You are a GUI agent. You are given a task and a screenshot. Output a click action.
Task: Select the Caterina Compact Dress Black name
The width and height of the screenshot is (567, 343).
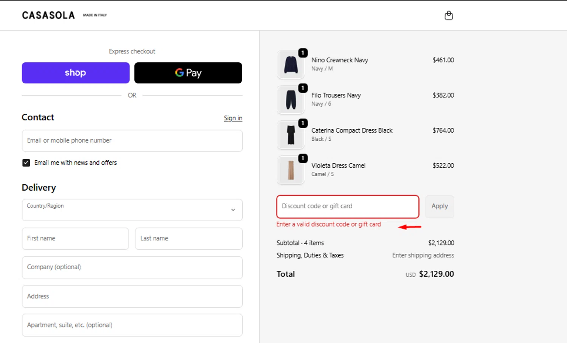[352, 130]
